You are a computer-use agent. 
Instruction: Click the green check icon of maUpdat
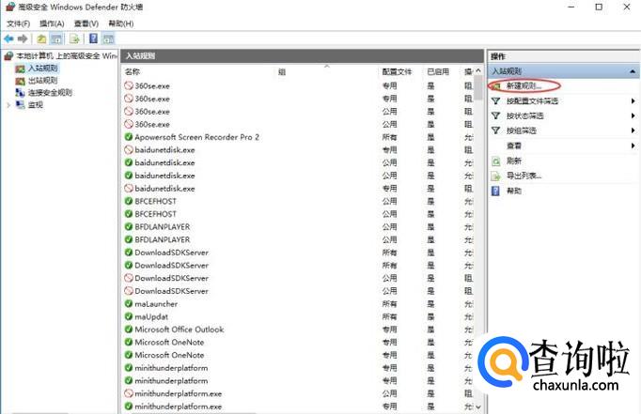coord(129,316)
